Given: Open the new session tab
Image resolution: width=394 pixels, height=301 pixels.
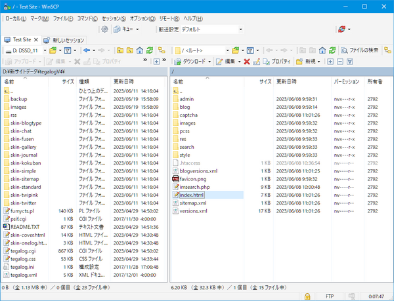Looking at the screenshot, I should [x=64, y=40].
